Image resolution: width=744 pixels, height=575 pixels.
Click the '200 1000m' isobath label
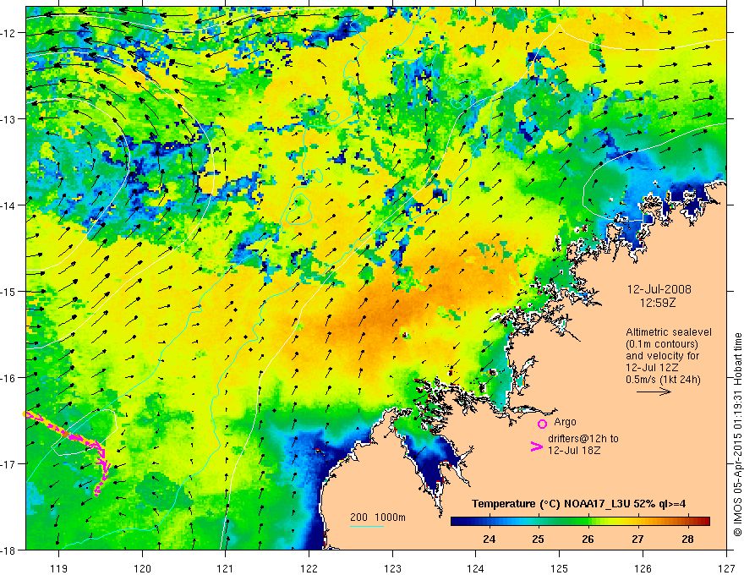tap(378, 517)
